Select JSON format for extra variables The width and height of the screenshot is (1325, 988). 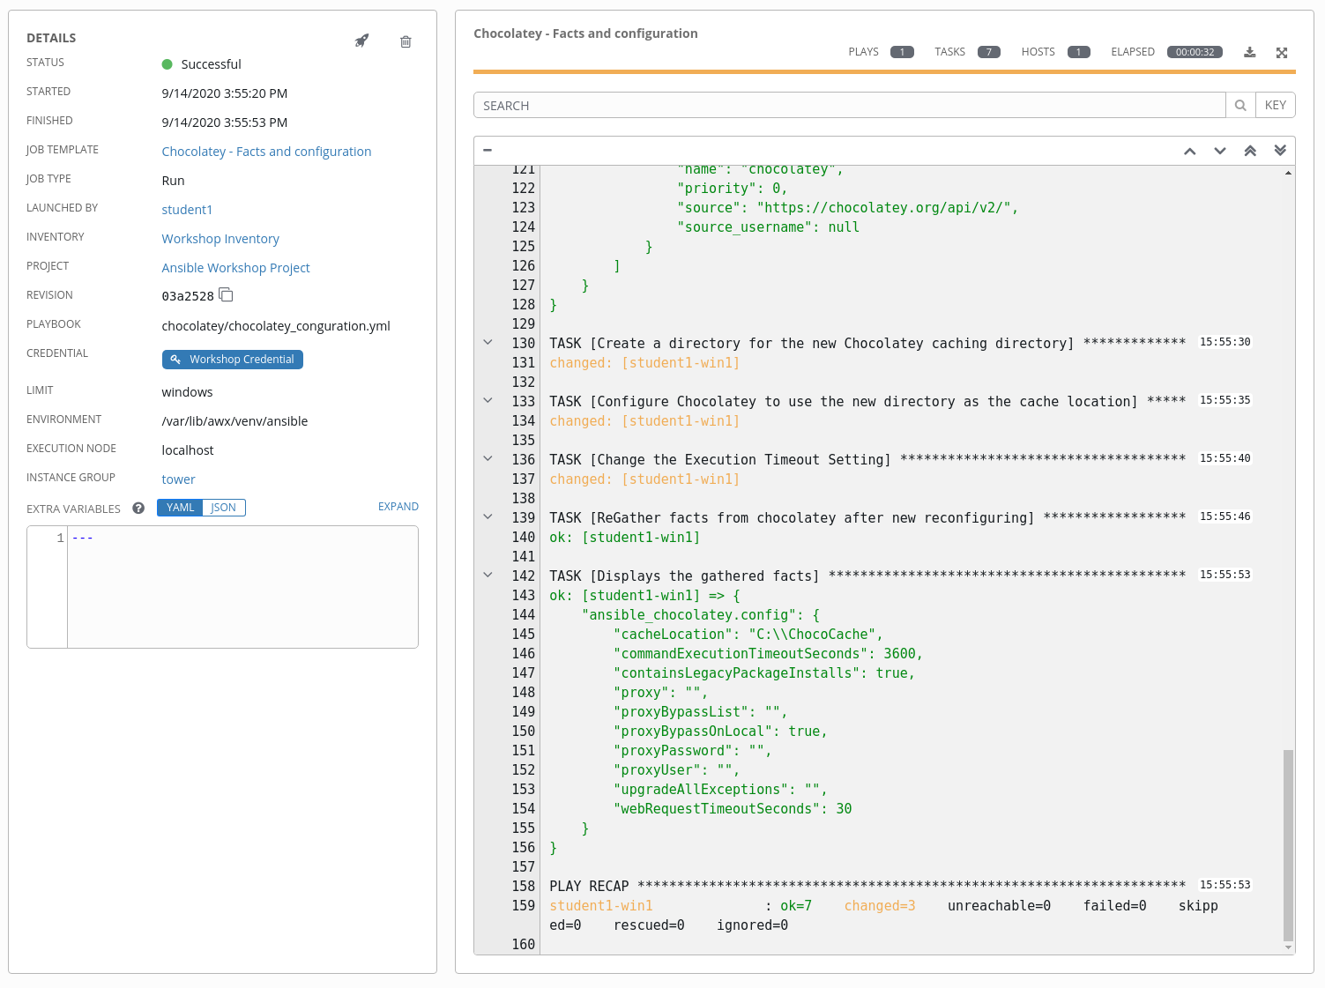click(x=224, y=508)
